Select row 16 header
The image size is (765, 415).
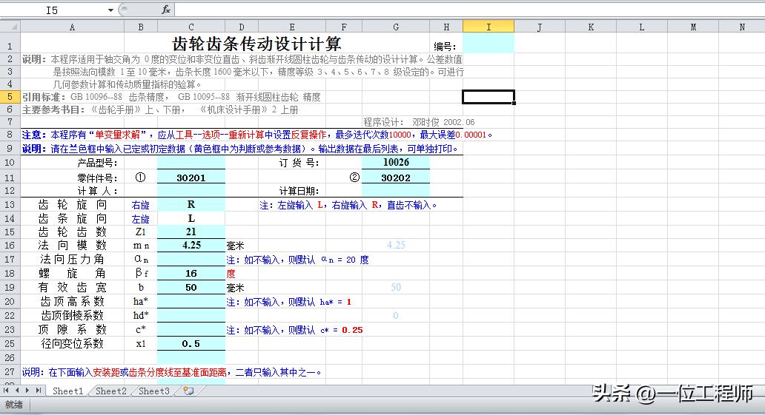point(10,245)
